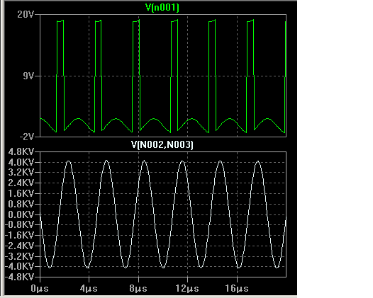Screen dimensions: 373x298
Task: Click the 4.0KV axis label
Action: (x=21, y=162)
